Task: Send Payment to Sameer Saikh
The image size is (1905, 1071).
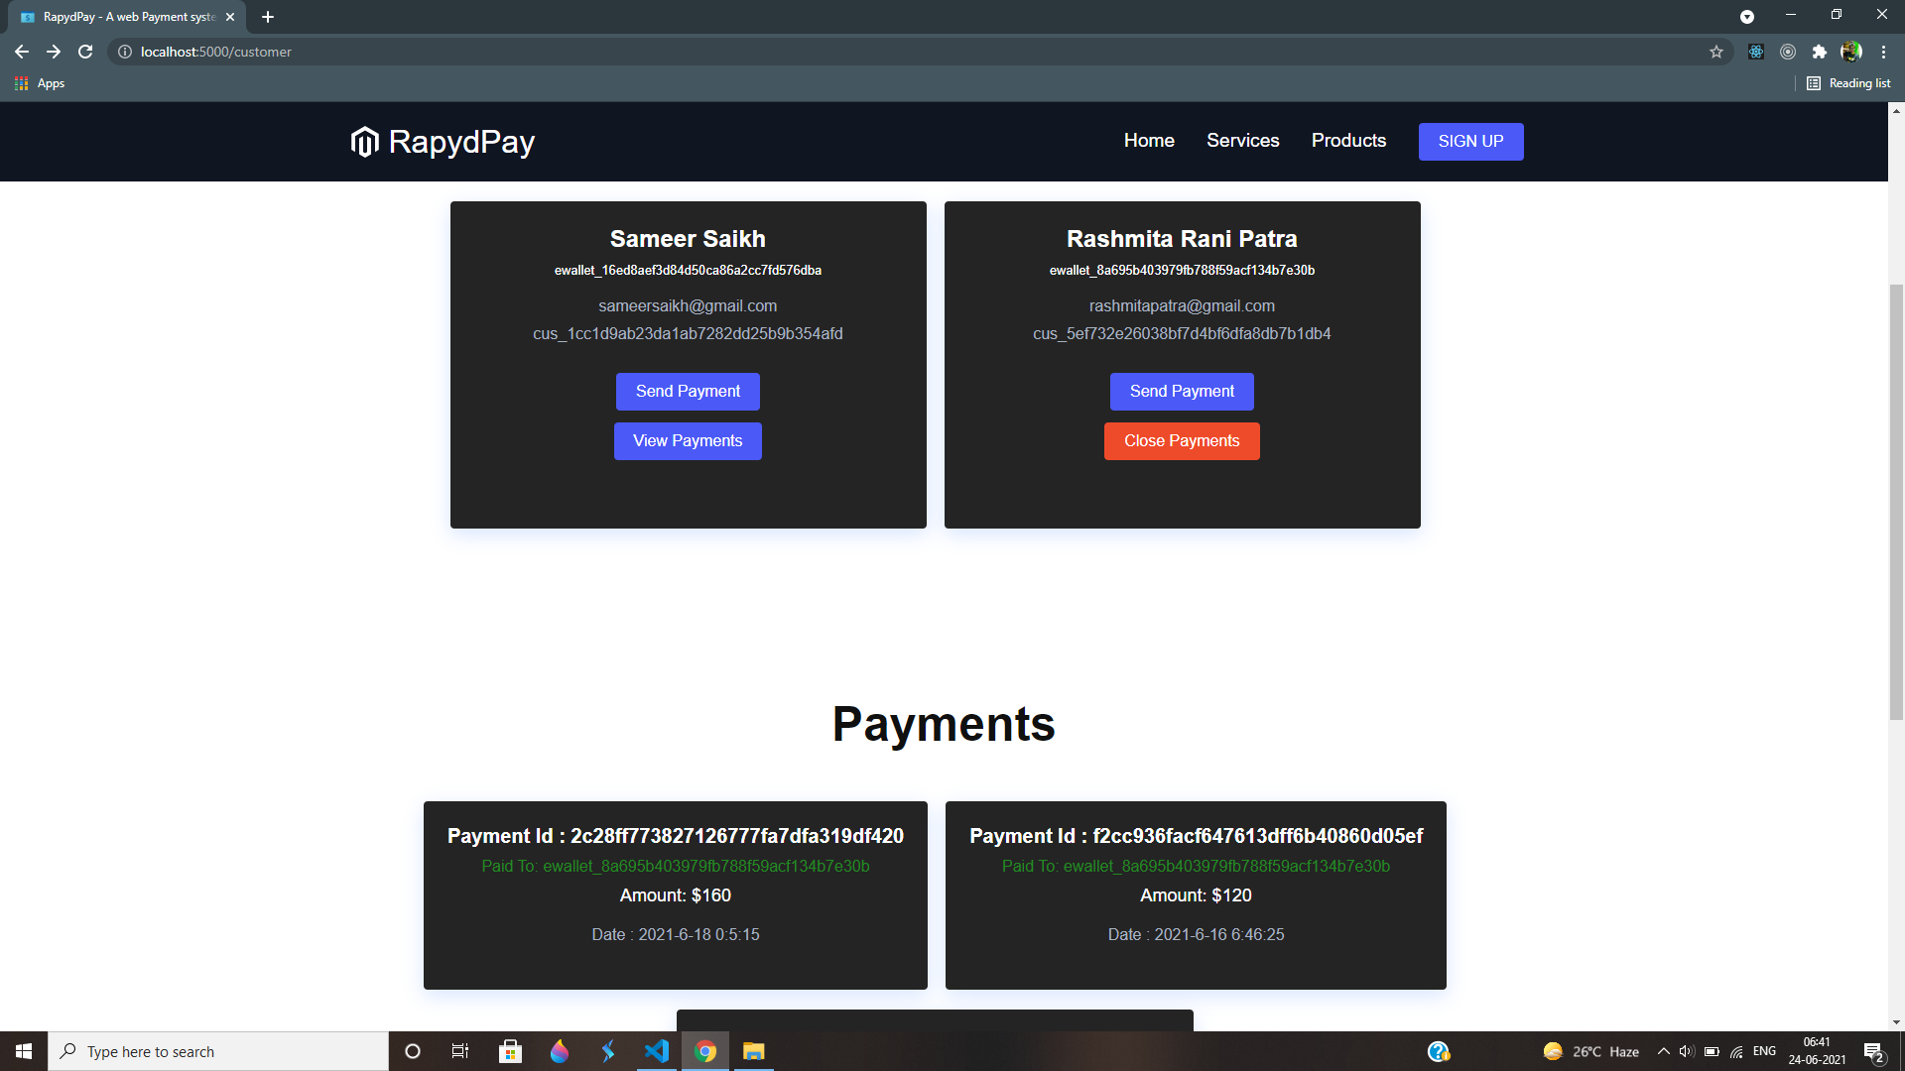Action: [x=688, y=392]
